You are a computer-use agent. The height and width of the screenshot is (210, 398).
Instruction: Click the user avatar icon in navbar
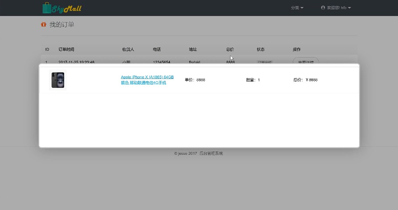(323, 8)
